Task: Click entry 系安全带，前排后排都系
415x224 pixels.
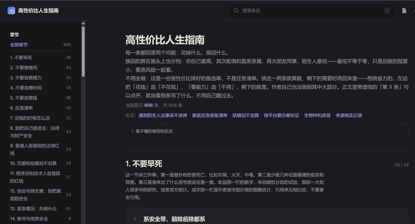Action: coord(174,219)
